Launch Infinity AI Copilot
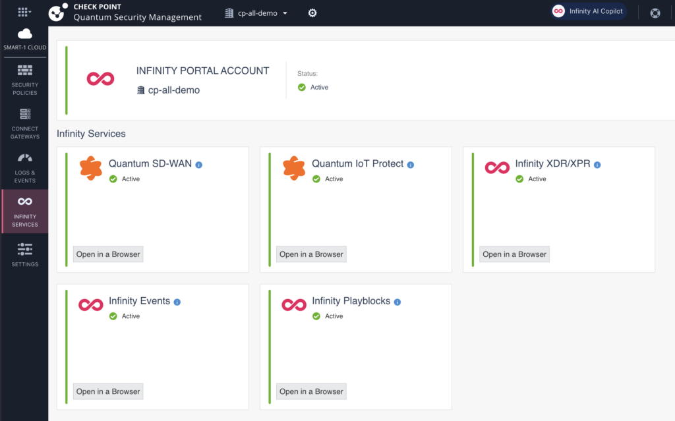 pyautogui.click(x=587, y=11)
